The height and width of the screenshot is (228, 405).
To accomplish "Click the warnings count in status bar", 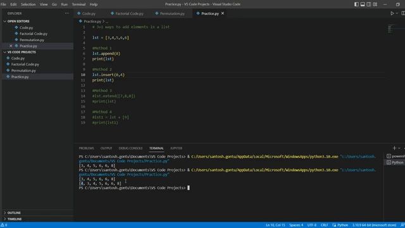I will [4, 225].
